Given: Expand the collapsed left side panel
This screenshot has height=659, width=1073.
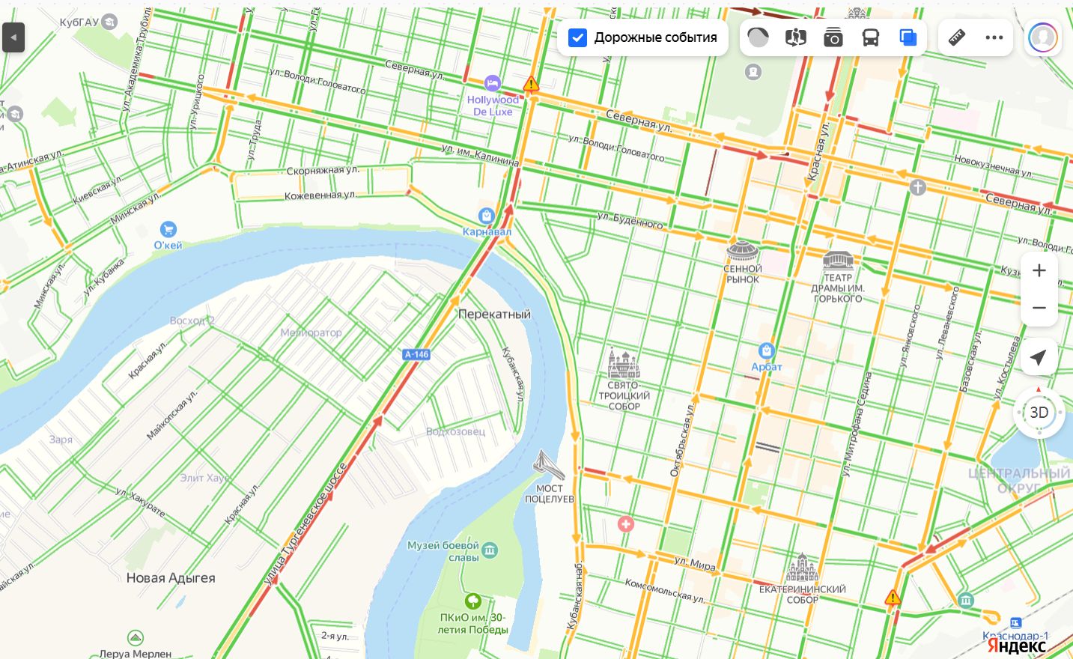Looking at the screenshot, I should point(13,37).
